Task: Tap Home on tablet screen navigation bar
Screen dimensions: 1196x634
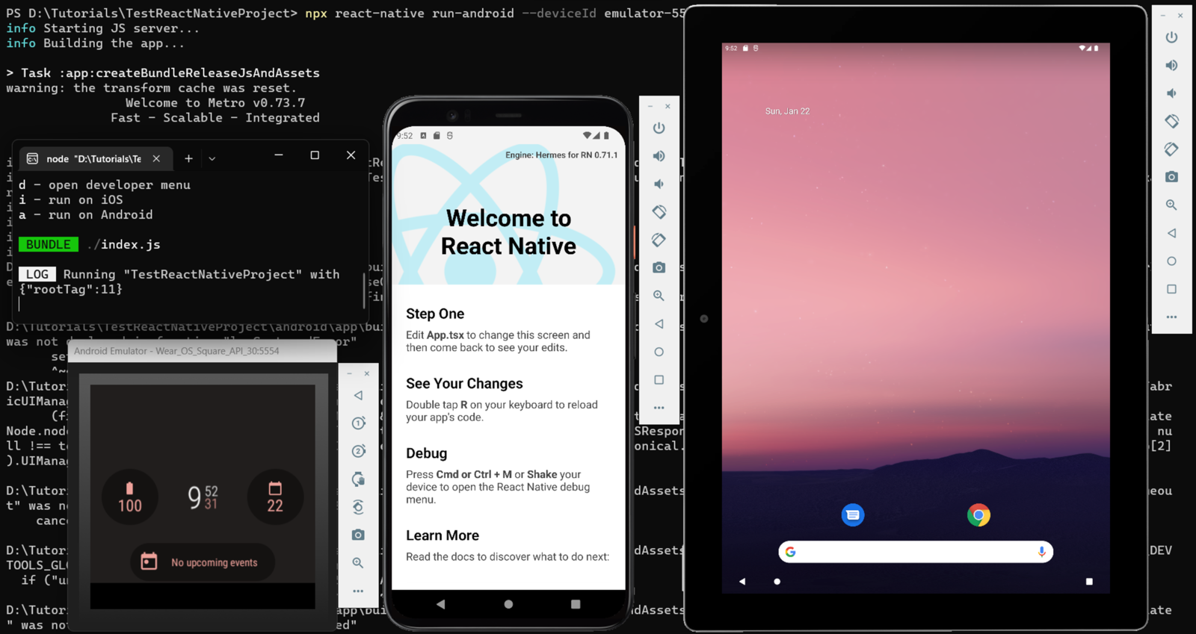Action: click(x=777, y=581)
